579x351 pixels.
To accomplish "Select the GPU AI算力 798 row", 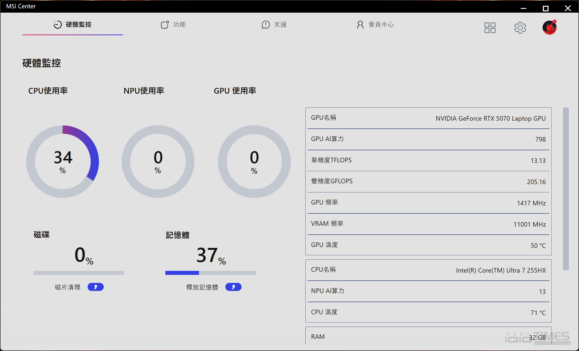I will pyautogui.click(x=428, y=139).
